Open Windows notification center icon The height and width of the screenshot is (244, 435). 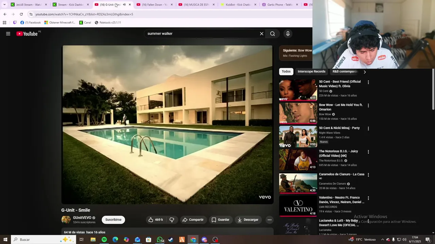tap(428, 240)
